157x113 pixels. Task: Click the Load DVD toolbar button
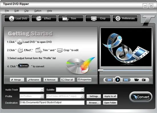[x=17, y=19]
